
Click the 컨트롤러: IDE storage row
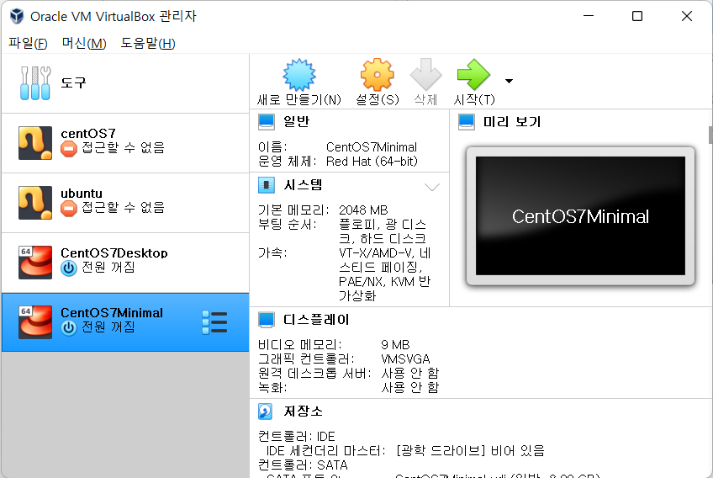coord(297,437)
